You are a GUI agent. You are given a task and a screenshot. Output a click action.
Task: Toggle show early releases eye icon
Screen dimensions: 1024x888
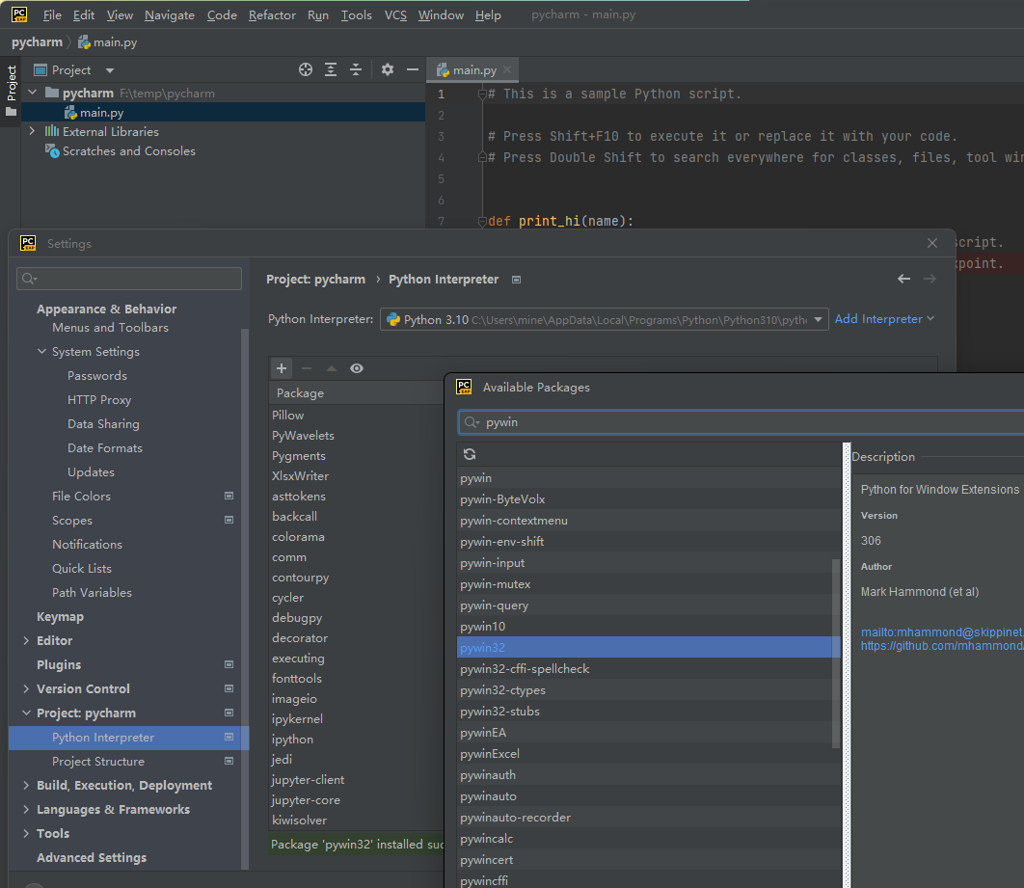coord(357,368)
